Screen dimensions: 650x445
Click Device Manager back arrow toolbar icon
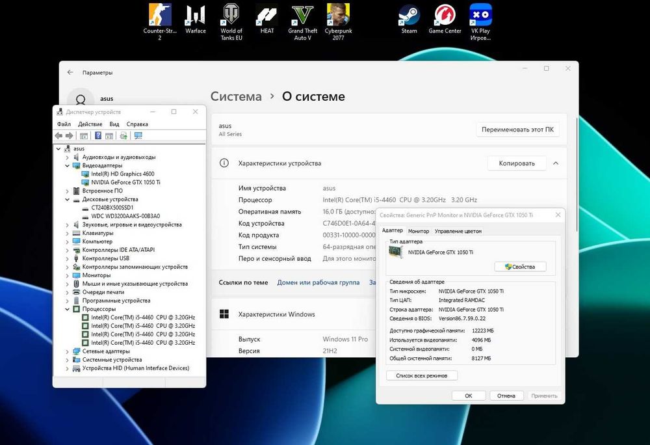point(59,135)
